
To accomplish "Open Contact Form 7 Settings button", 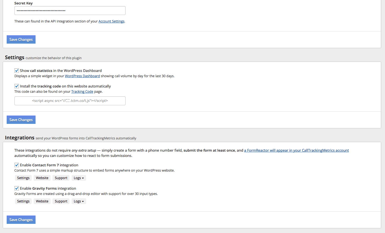I will coord(23,178).
